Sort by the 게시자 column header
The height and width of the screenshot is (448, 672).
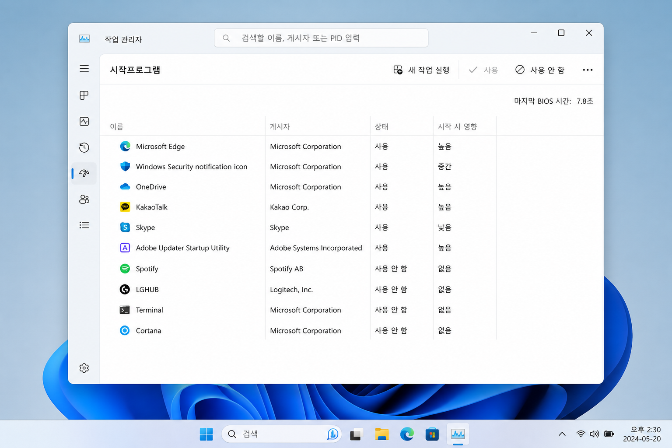coord(280,126)
